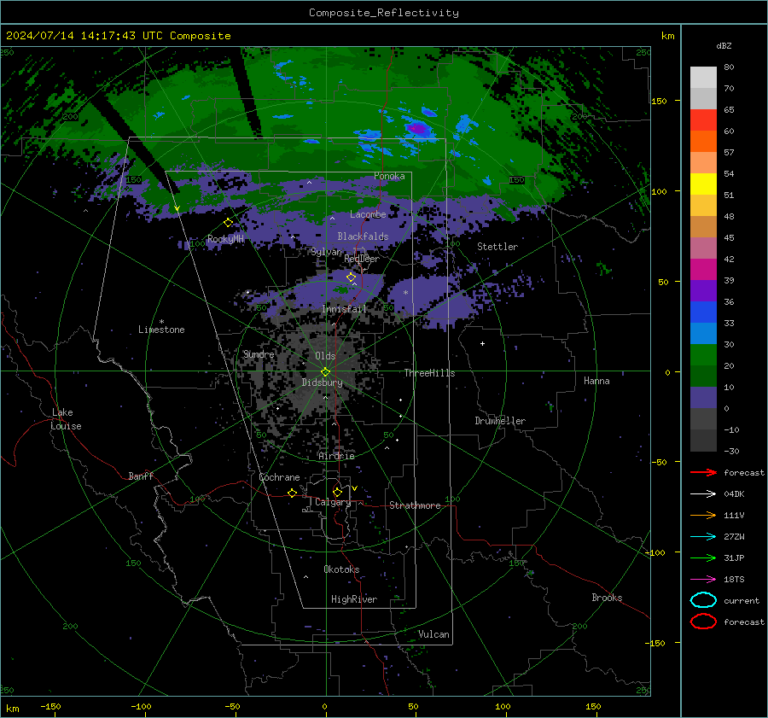Screen dimensions: 768x718
Task: Click the cyan 27ZW arrow icon
Action: [x=703, y=537]
